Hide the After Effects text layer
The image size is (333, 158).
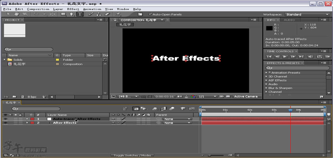pos(5,123)
